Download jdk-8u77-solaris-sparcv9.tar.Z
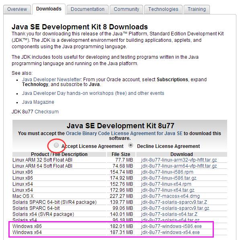242x240 pixels. pyautogui.click(x=174, y=202)
